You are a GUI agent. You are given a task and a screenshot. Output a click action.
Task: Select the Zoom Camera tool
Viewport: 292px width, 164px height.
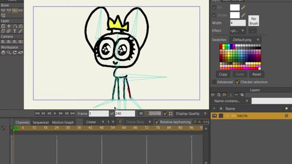(9, 41)
